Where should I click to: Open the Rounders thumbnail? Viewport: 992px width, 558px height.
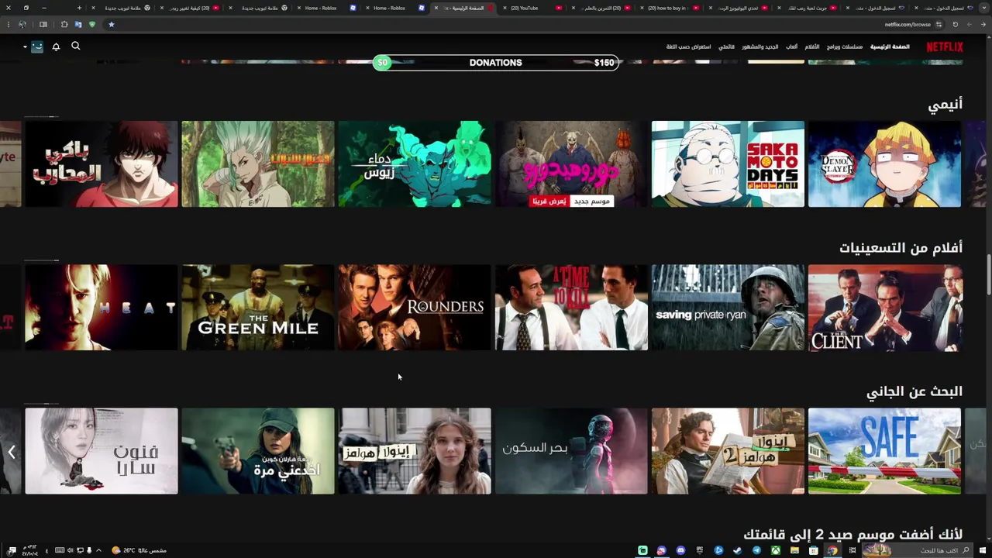(x=415, y=308)
